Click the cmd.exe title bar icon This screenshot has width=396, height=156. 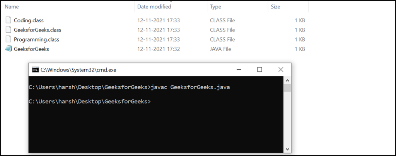click(35, 70)
